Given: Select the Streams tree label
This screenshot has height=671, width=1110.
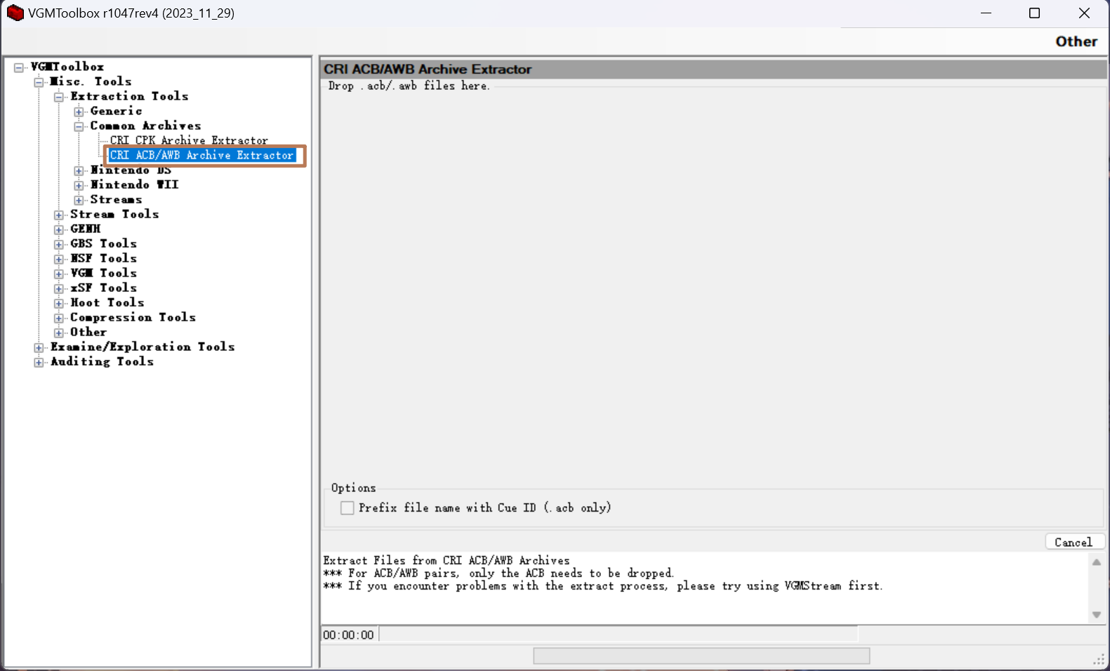Looking at the screenshot, I should [x=116, y=199].
